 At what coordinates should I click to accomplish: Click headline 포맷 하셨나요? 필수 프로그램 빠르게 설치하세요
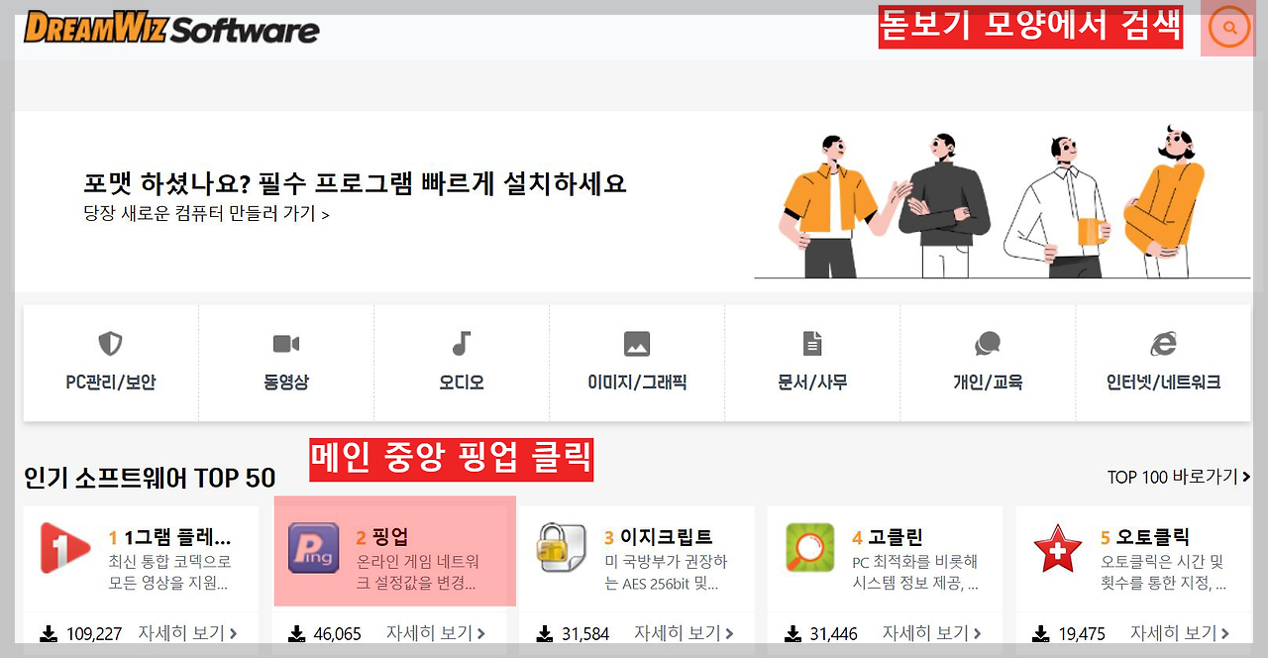tap(355, 183)
